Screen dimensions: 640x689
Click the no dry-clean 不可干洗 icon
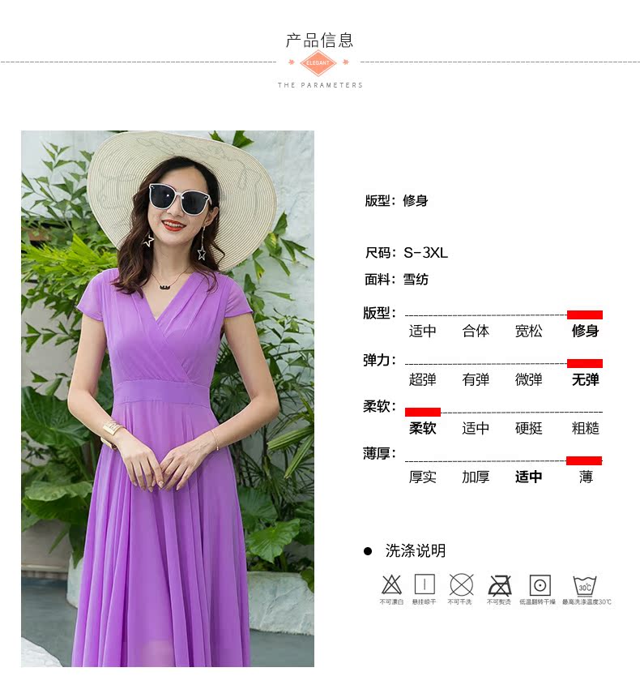(461, 585)
